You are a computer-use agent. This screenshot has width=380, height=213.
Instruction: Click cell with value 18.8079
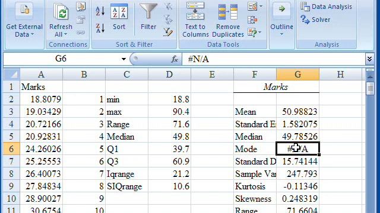coord(41,99)
